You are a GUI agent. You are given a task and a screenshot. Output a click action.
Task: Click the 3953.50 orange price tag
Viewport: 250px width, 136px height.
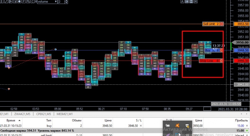242,24
